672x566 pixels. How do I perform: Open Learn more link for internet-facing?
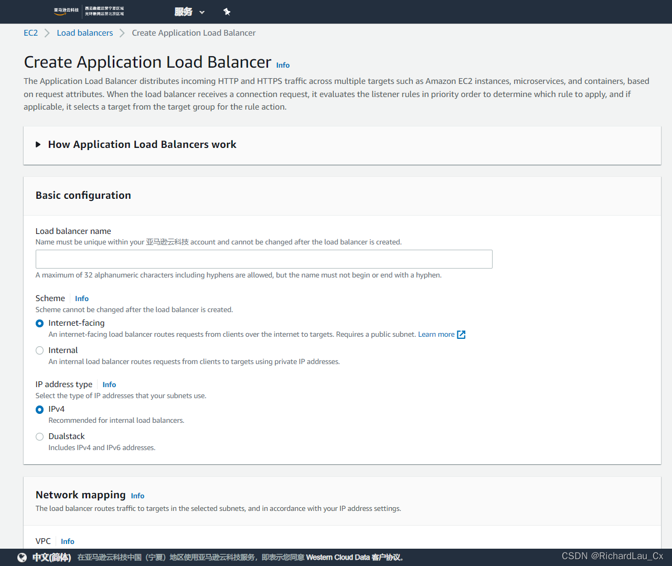click(436, 335)
